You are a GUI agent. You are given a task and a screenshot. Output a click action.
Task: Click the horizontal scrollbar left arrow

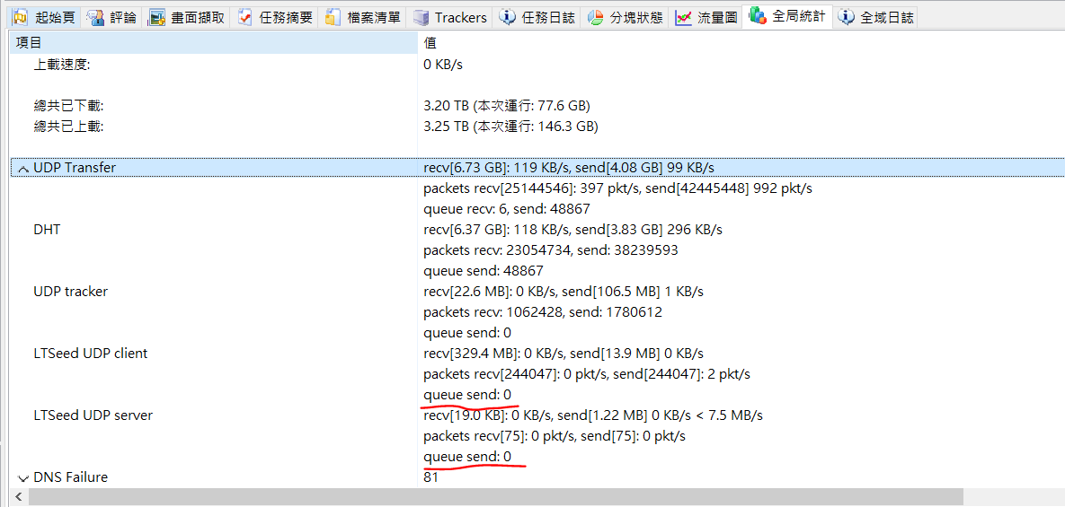point(18,497)
